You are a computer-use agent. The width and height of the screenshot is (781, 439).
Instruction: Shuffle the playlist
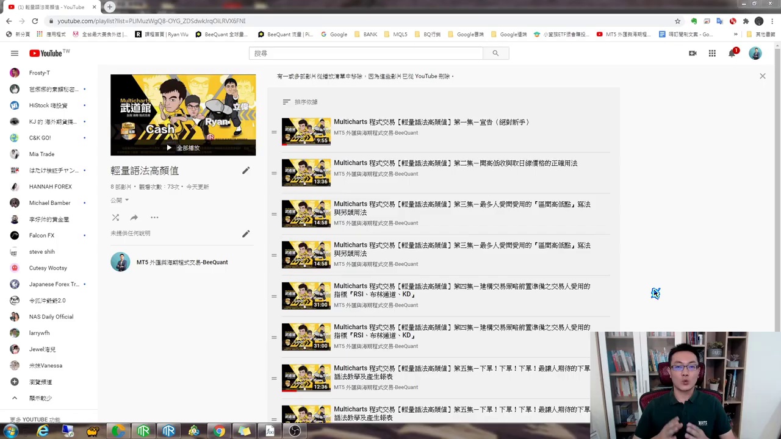coord(115,218)
